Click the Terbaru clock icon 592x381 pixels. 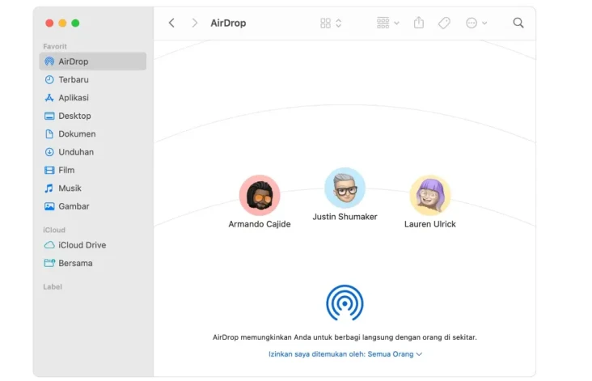pyautogui.click(x=49, y=79)
